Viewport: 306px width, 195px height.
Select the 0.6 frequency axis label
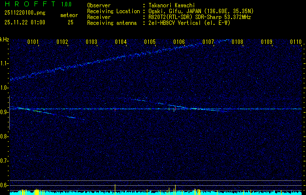tap(5, 185)
